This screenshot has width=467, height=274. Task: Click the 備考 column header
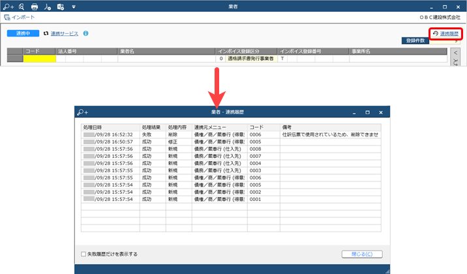click(x=330, y=127)
